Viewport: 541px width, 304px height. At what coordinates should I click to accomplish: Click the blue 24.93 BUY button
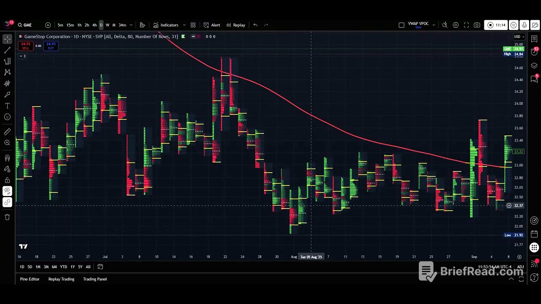pos(51,46)
